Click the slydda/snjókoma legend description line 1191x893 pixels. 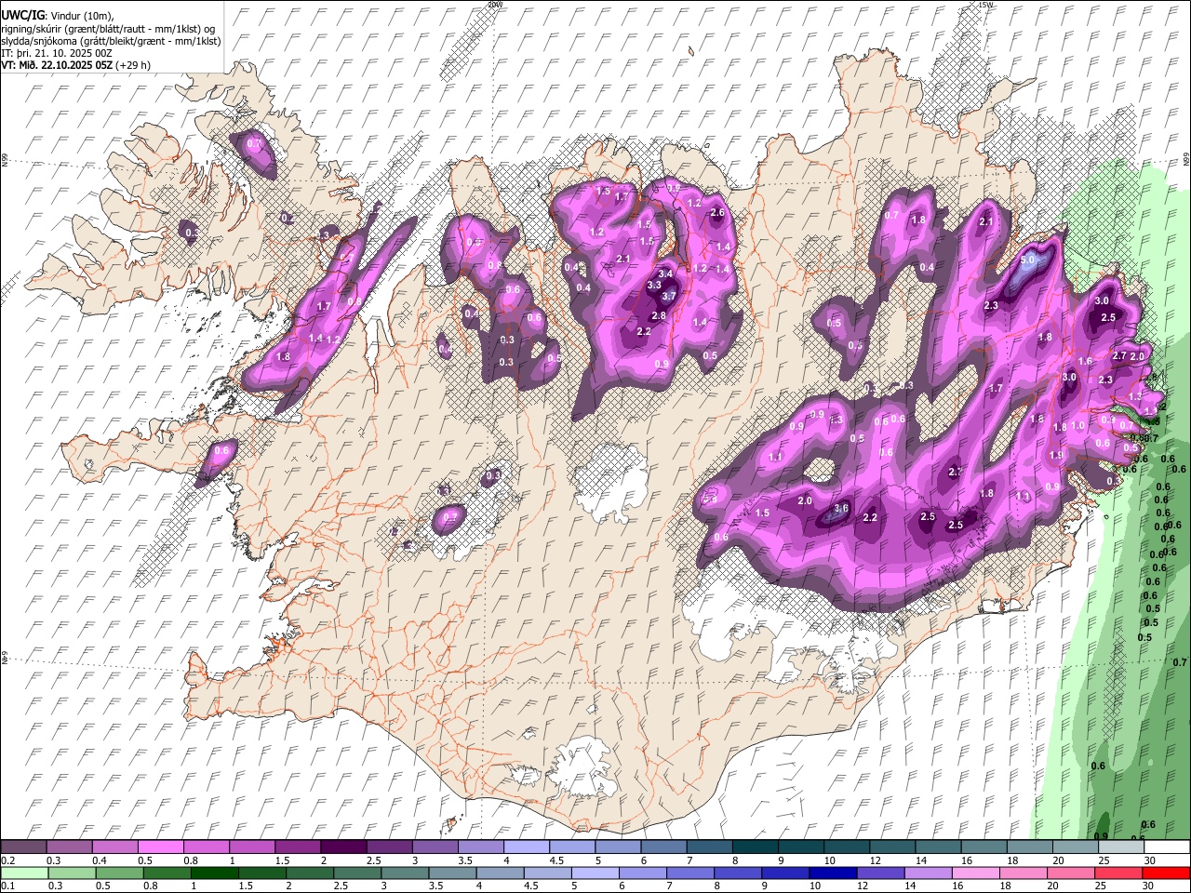(111, 40)
